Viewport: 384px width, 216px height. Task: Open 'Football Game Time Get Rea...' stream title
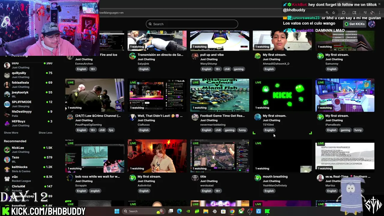222,115
